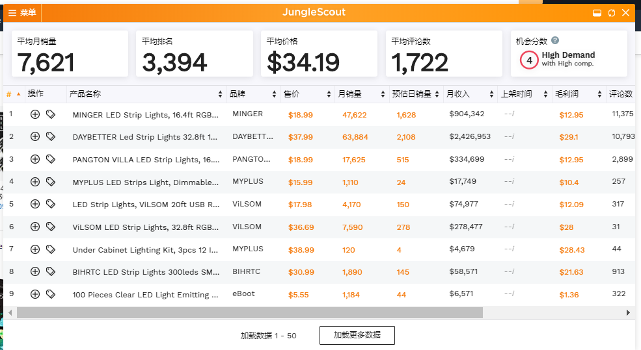Click the refresh icon in JungleScout header

[x=612, y=12]
